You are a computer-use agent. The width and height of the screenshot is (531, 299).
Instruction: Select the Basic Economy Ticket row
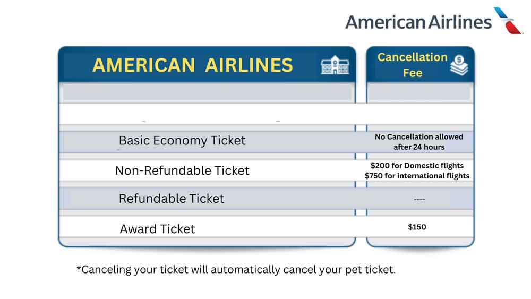[182, 141]
